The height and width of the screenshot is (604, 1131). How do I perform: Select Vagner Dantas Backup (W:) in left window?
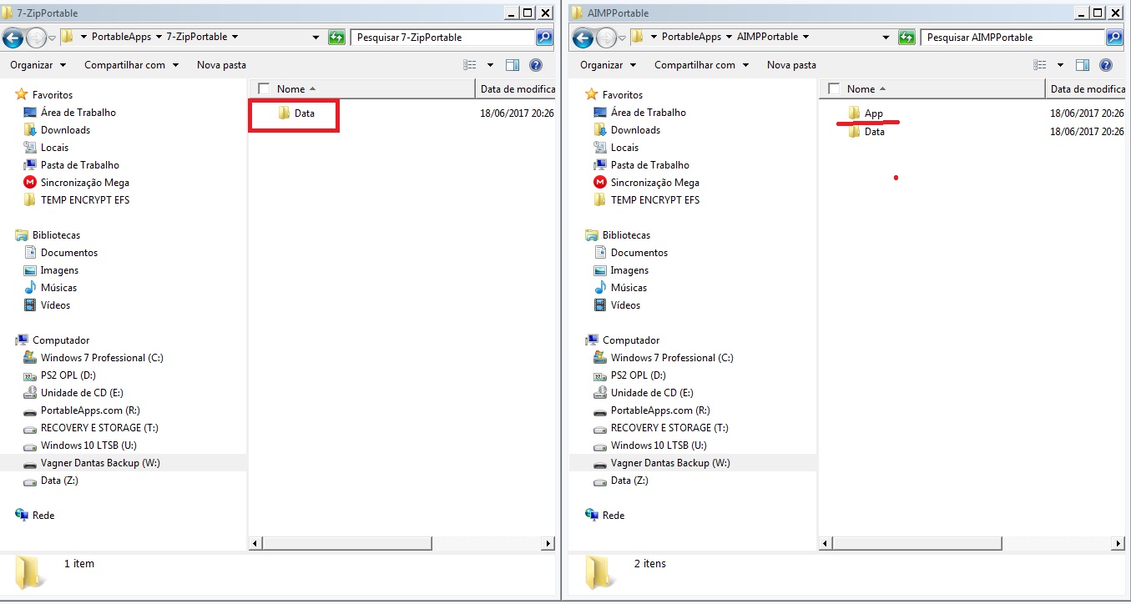click(x=91, y=463)
